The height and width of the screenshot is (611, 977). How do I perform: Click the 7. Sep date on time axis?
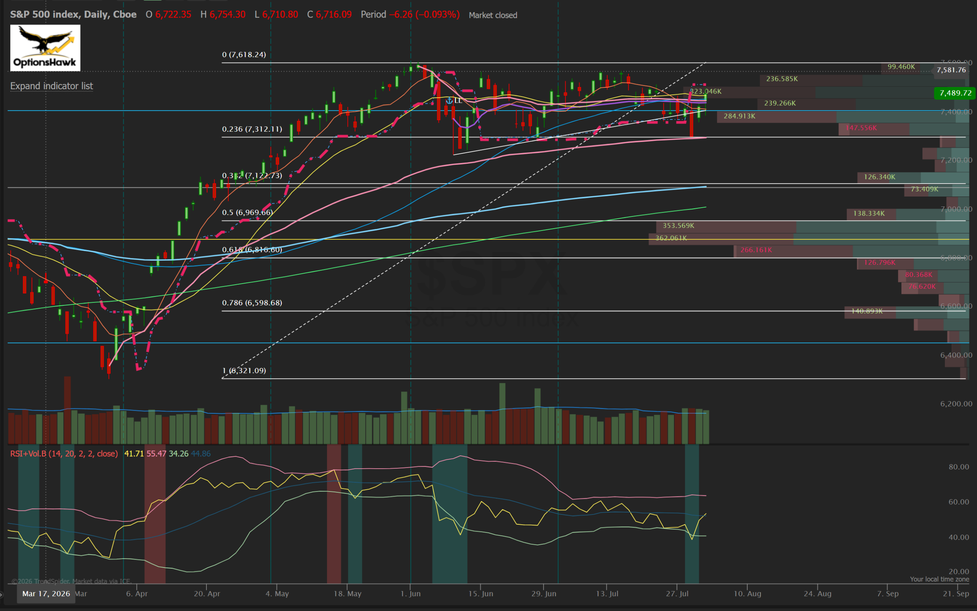[888, 593]
